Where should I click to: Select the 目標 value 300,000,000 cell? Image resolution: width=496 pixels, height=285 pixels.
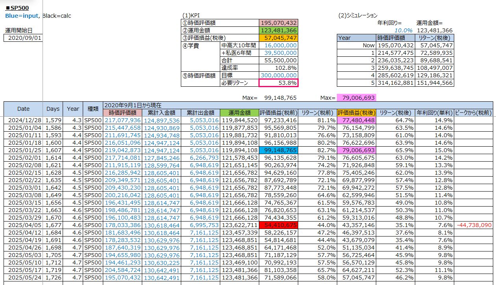(279, 75)
